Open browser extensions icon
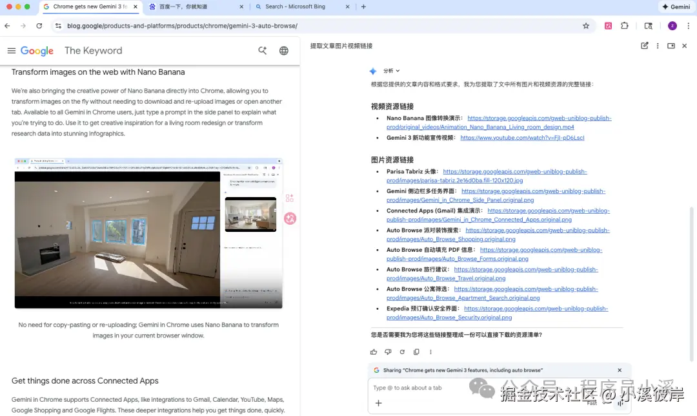Image resolution: width=697 pixels, height=416 pixels. coord(625,25)
